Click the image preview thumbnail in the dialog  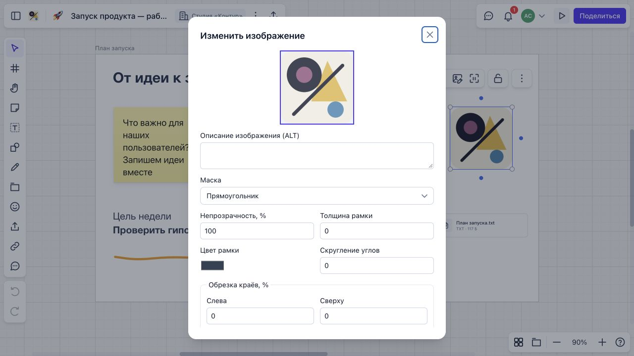pos(317,88)
